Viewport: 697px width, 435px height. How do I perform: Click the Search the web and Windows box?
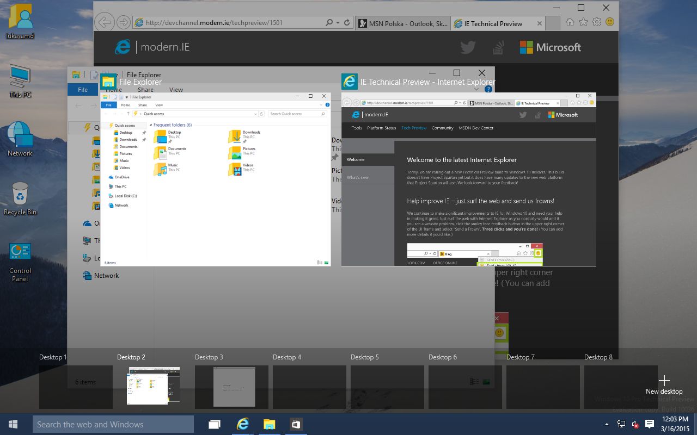click(x=113, y=424)
